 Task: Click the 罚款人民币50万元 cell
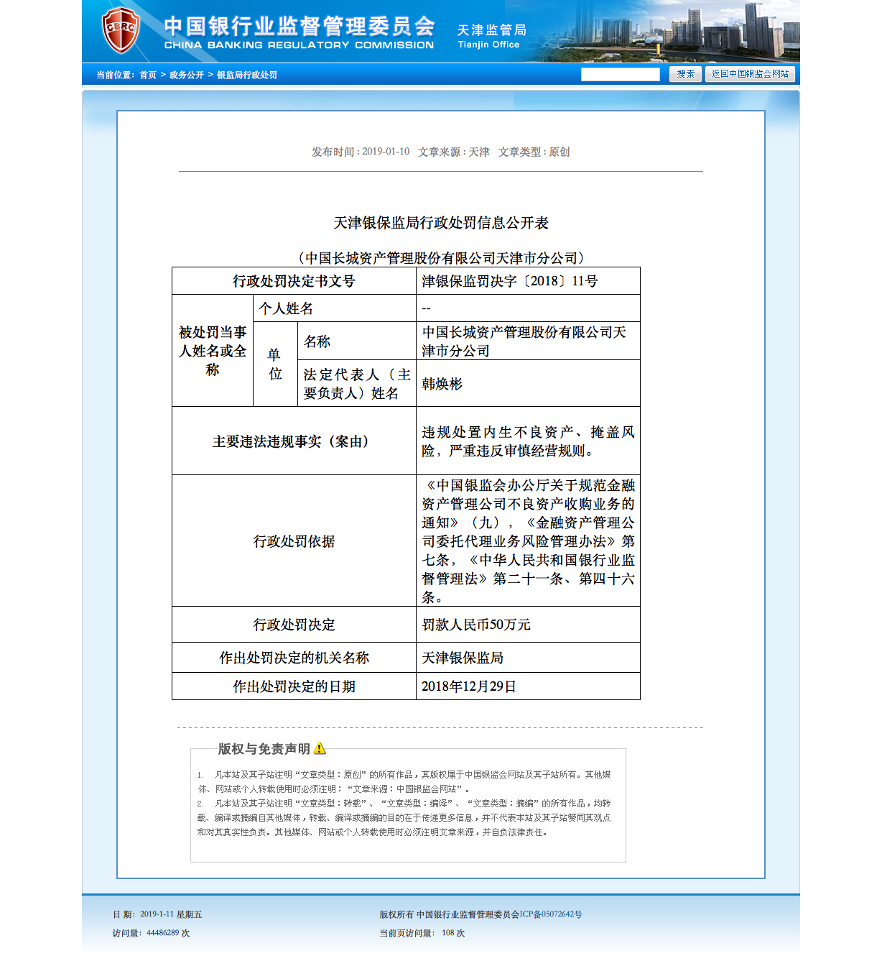pos(528,625)
